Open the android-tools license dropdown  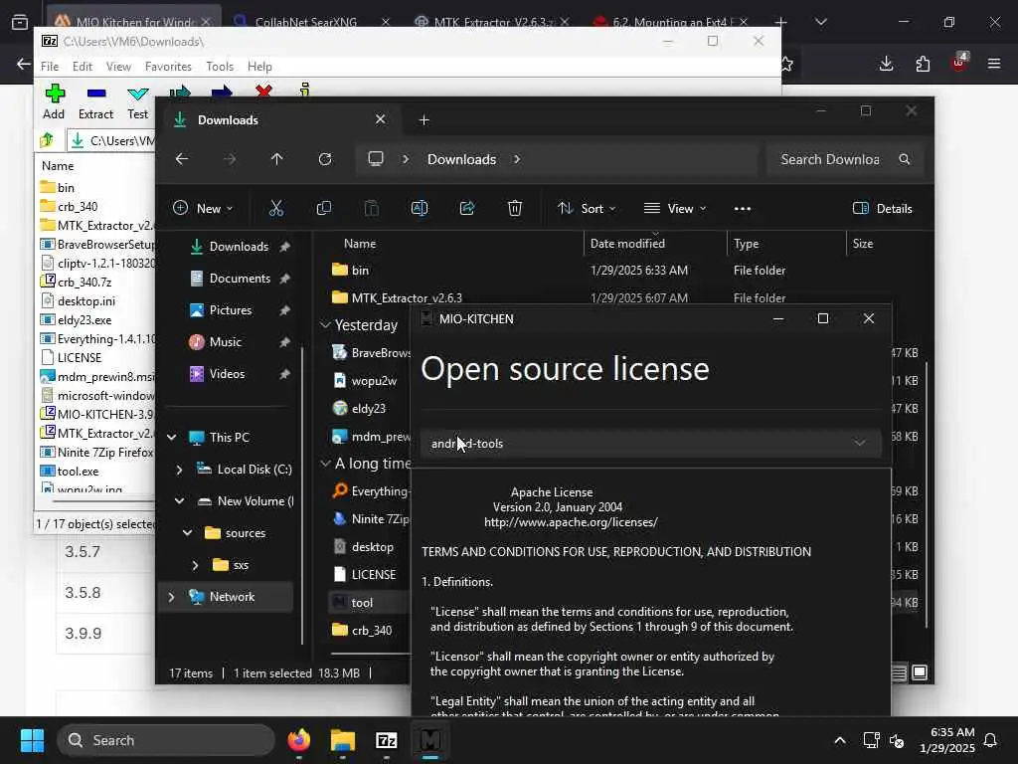pos(650,443)
